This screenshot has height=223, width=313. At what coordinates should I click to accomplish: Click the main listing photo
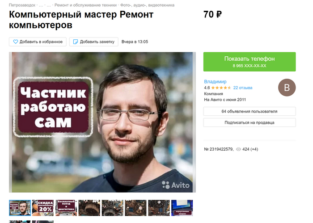click(102, 122)
